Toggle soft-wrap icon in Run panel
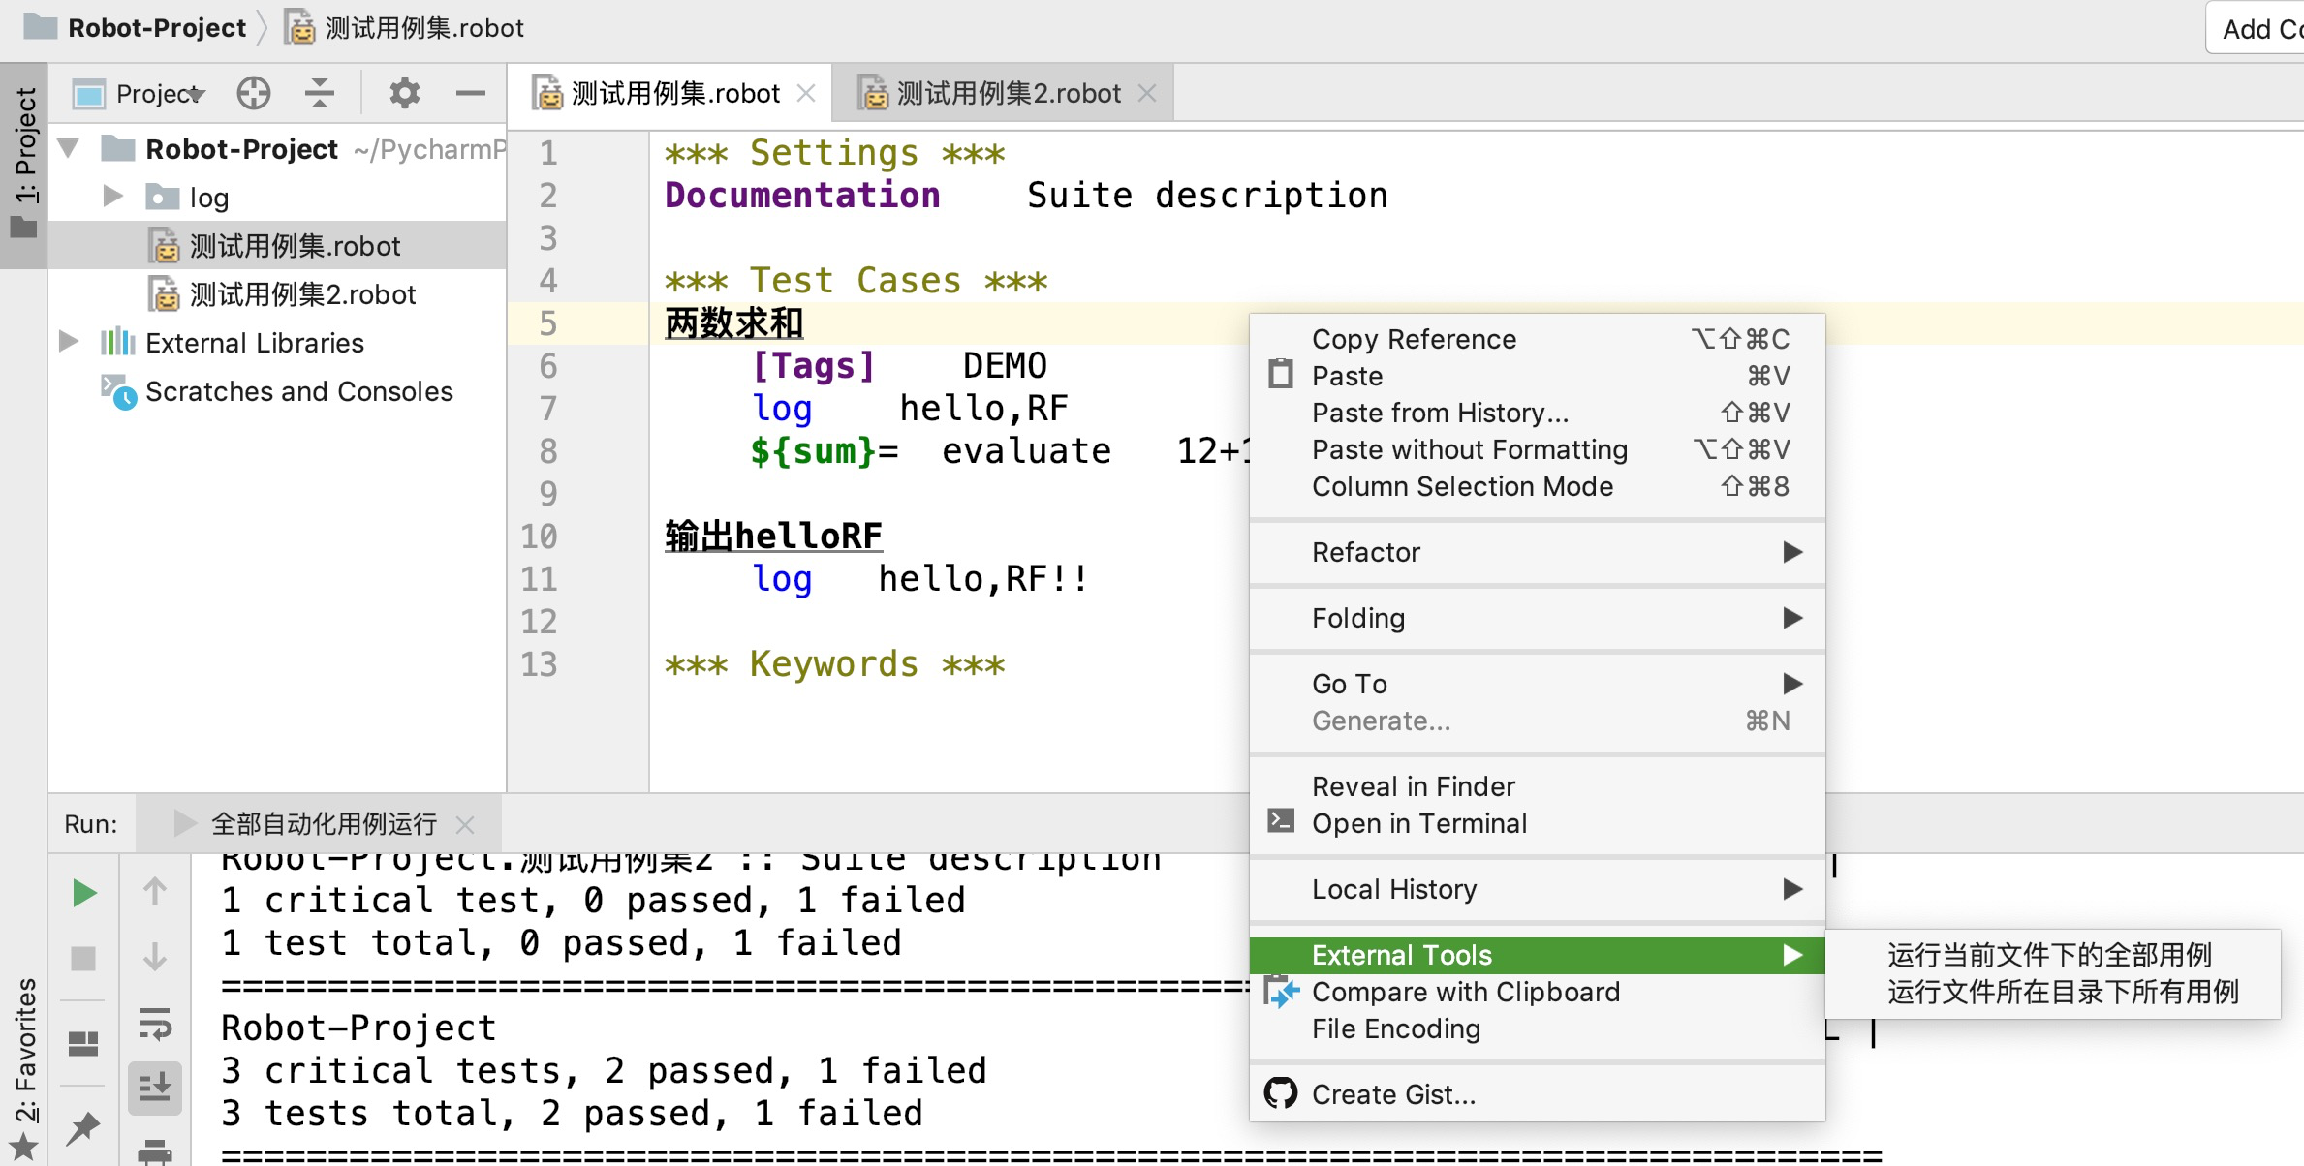Viewport: 2304px width, 1166px height. tap(155, 1024)
